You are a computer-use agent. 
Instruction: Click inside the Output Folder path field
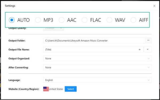point(94,40)
